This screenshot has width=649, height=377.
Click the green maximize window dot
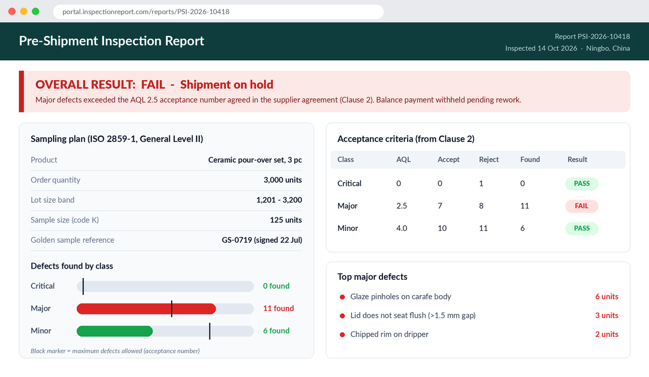pos(35,11)
